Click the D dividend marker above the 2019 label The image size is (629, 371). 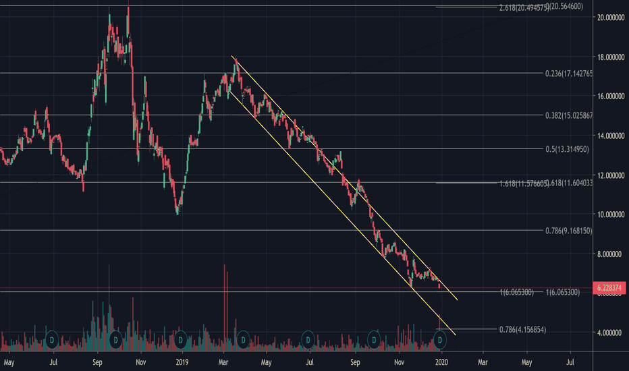(x=180, y=340)
